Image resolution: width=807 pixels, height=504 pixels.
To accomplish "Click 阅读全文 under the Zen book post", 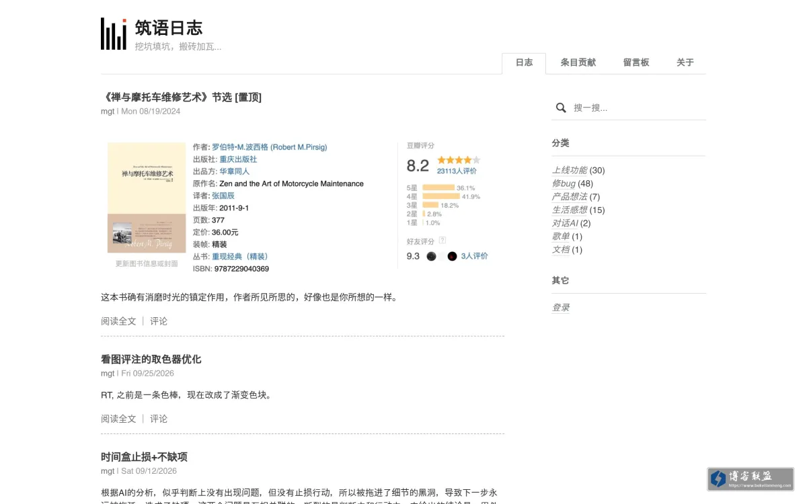I will [x=118, y=321].
